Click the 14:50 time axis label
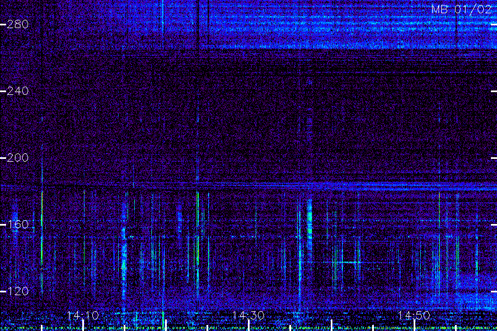The width and height of the screenshot is (497, 331). tap(414, 316)
